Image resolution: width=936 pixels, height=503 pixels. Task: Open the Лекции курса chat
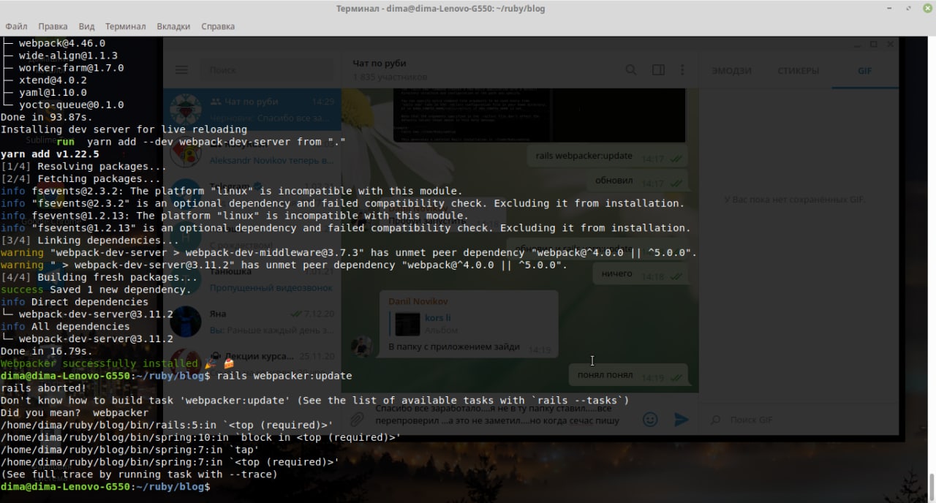click(252, 363)
